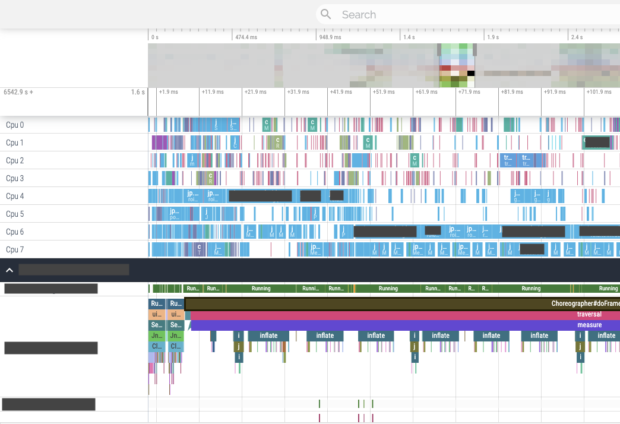
Task: Select the Cpu 0 track label
Action: [15, 125]
